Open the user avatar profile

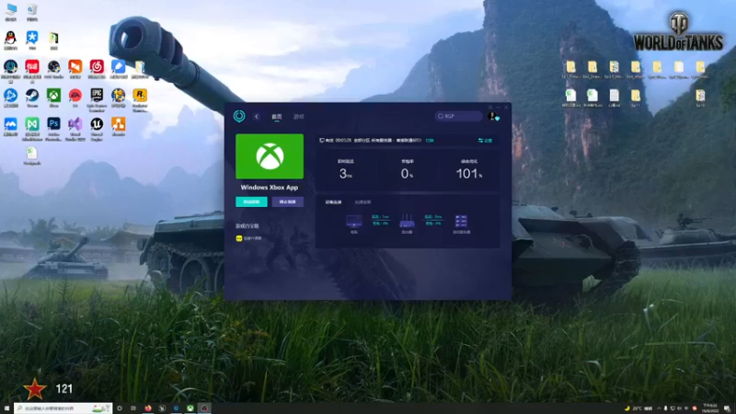[x=493, y=116]
